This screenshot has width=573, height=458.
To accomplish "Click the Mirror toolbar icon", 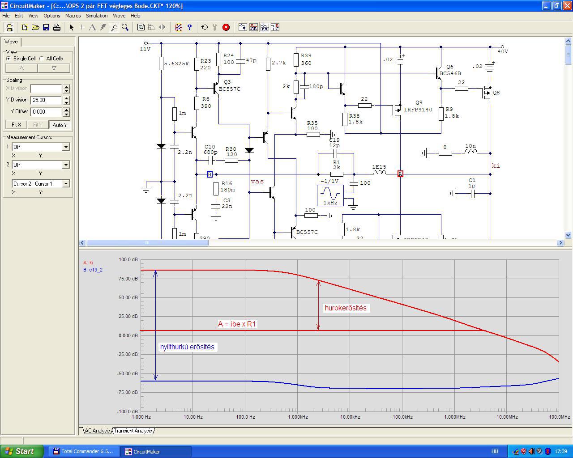I will 162,27.
